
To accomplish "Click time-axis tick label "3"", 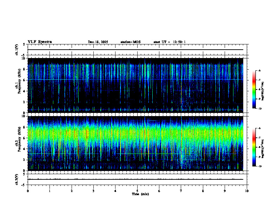I will coord(93,191).
